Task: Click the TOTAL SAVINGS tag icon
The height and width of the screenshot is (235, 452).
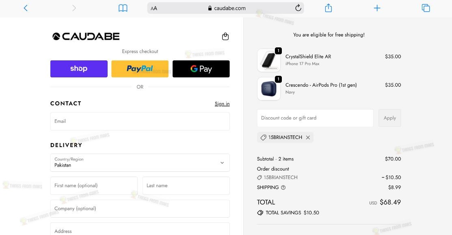Action: click(x=260, y=213)
